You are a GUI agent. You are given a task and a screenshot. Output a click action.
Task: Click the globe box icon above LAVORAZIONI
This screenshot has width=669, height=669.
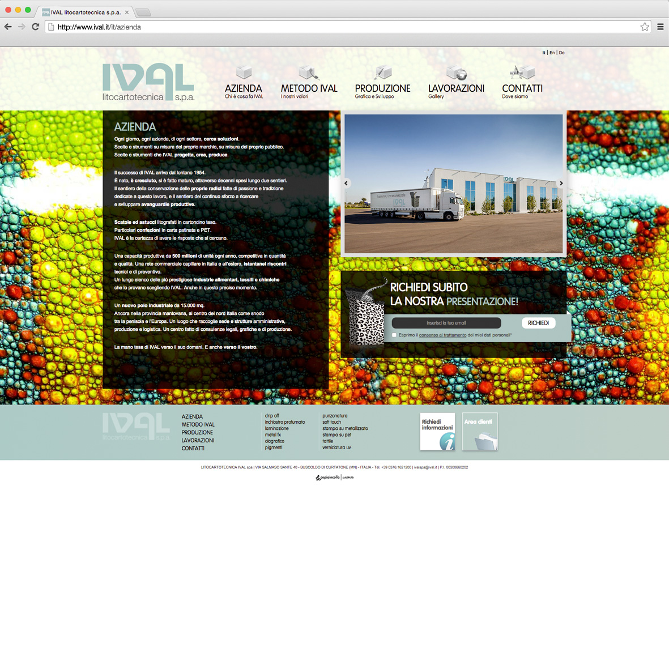coord(456,73)
